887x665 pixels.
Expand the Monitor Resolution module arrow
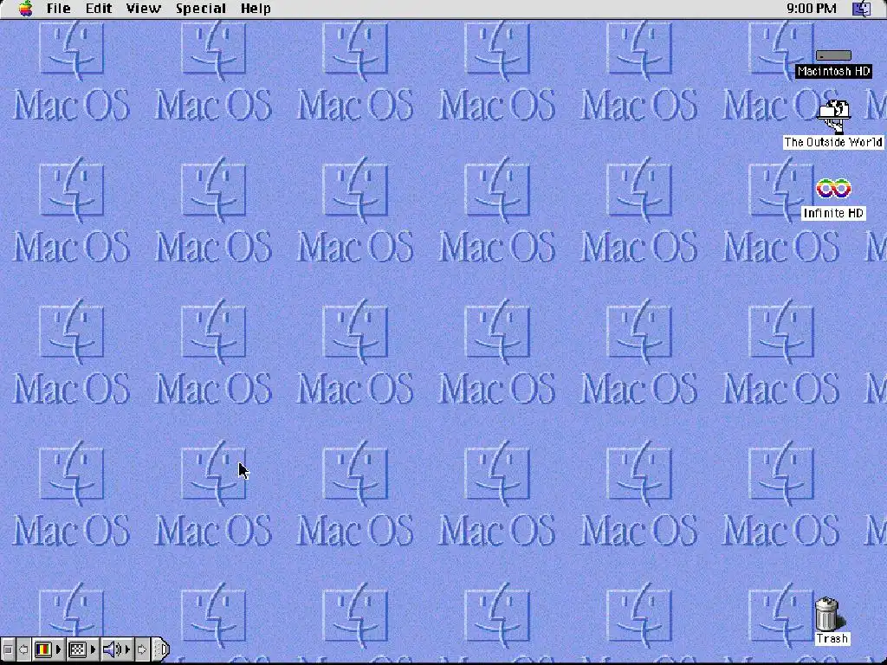pos(93,649)
